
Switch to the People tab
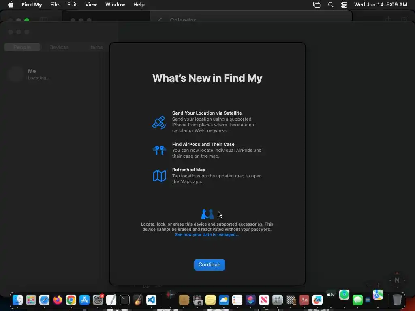pyautogui.click(x=22, y=47)
